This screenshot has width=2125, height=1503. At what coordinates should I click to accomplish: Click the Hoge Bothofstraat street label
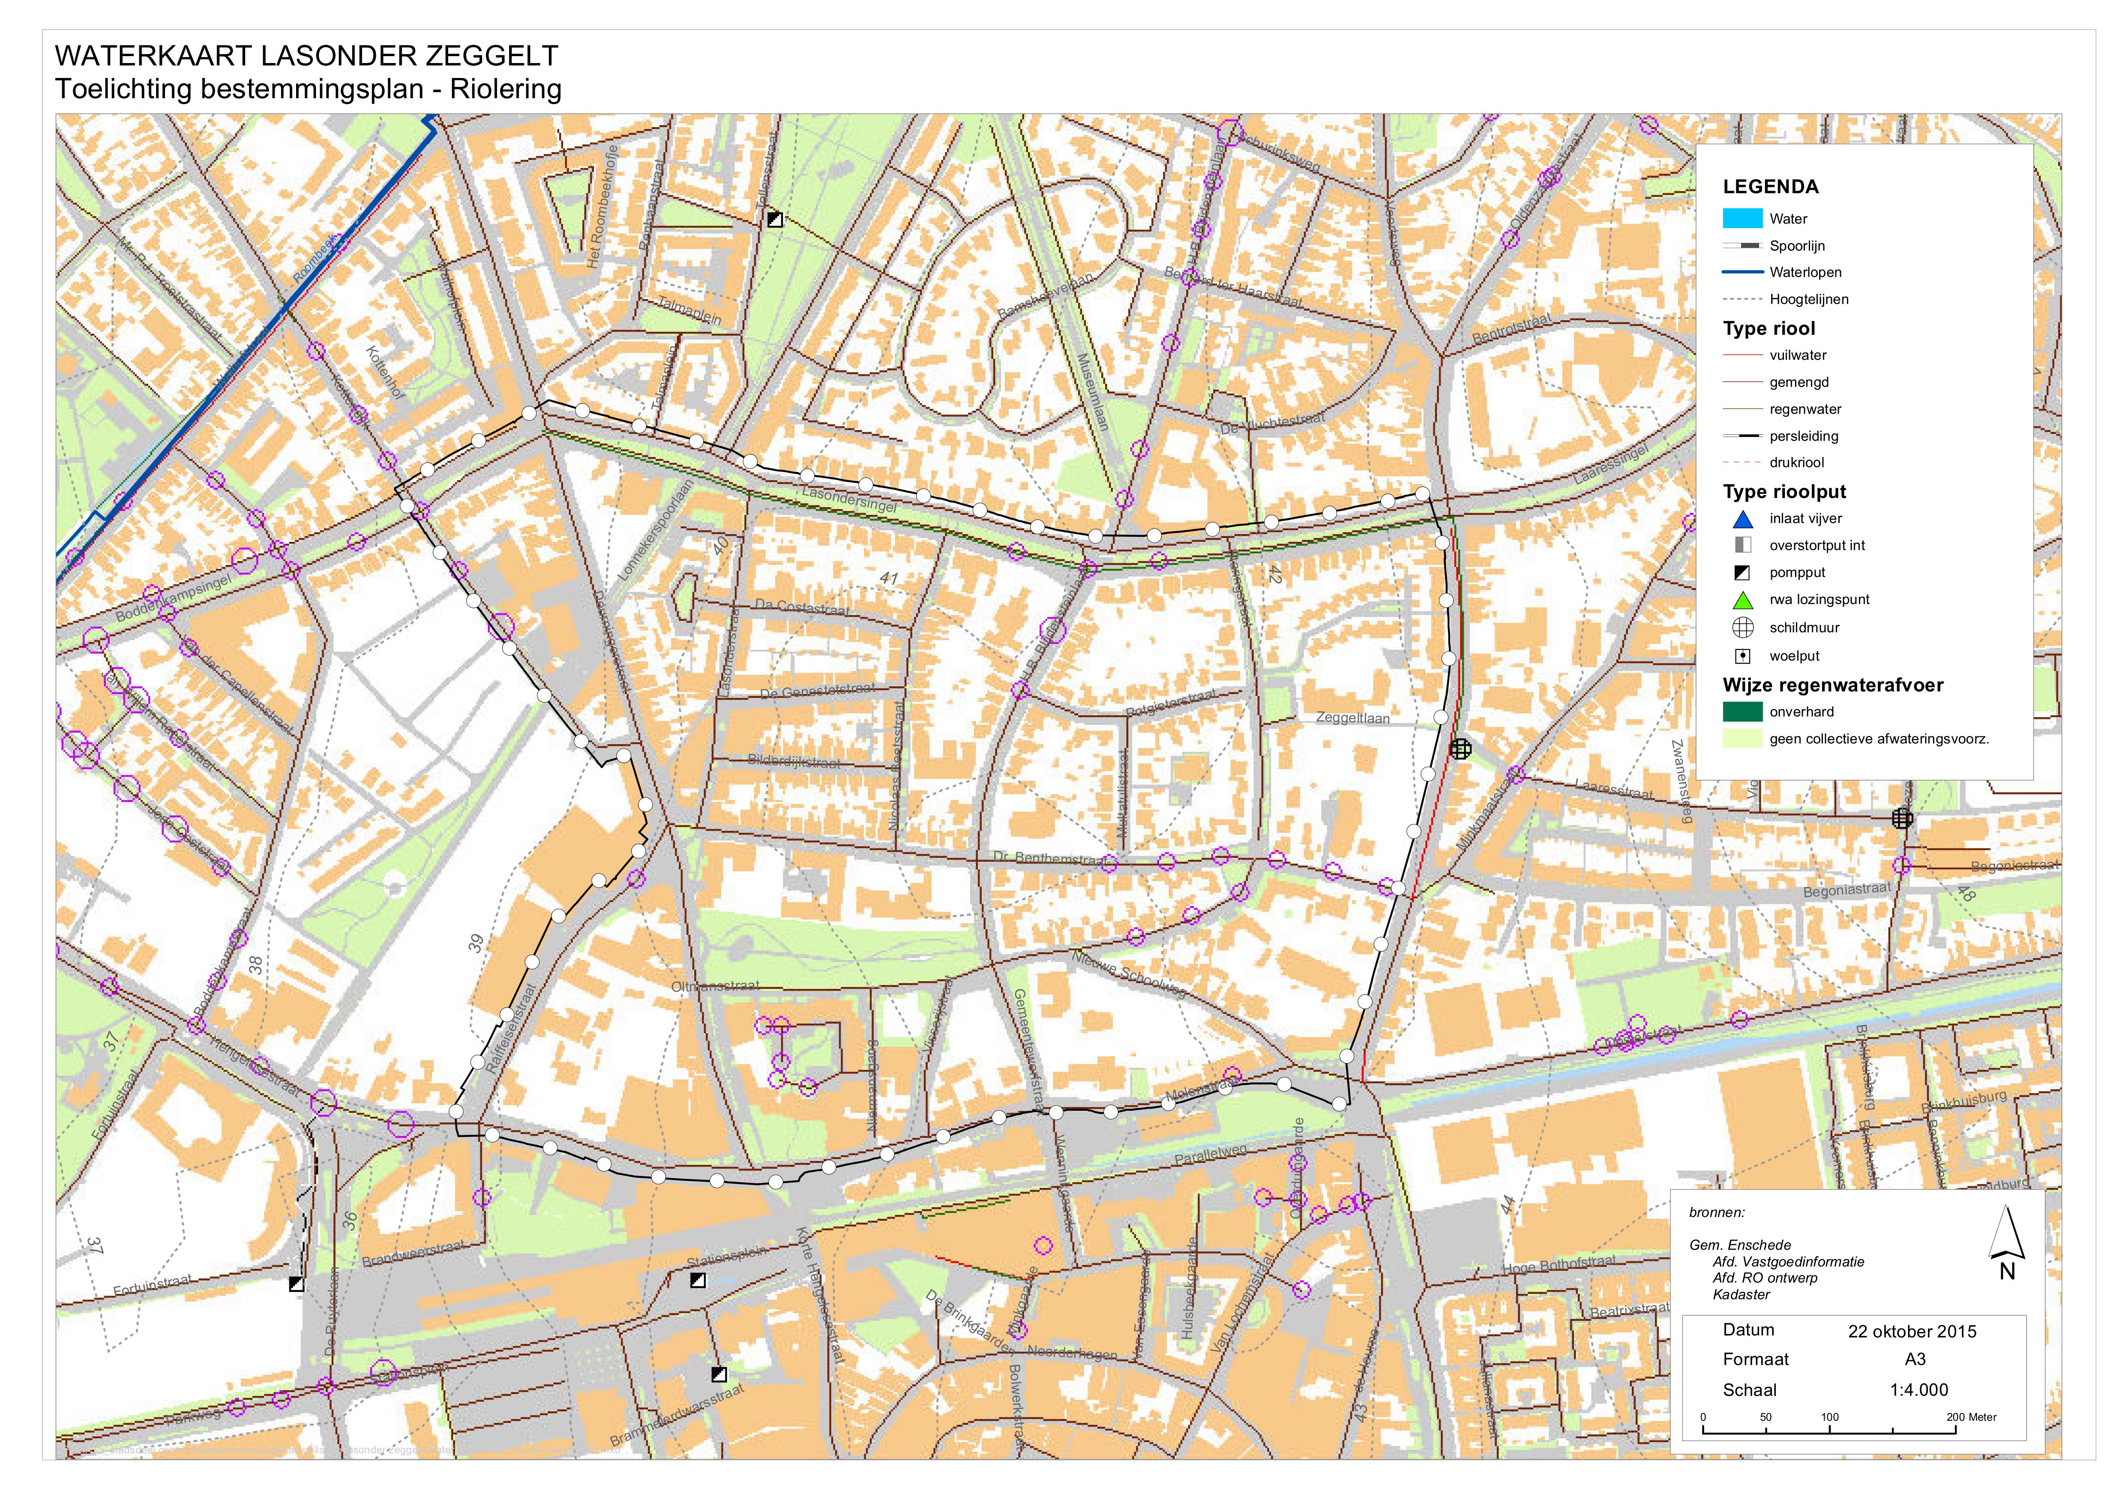[1559, 1265]
